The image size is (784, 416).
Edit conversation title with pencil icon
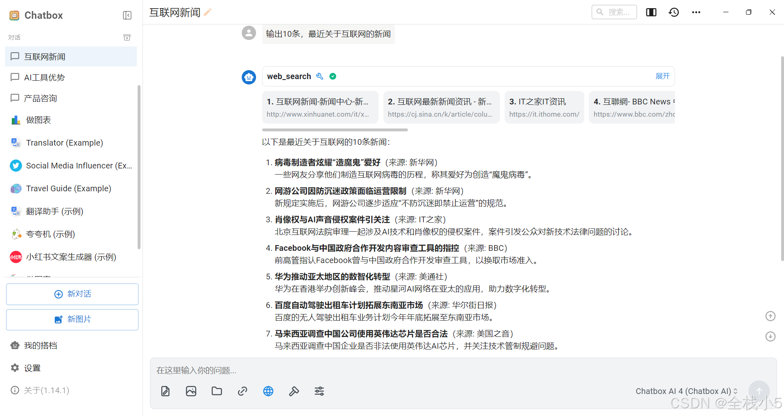208,12
